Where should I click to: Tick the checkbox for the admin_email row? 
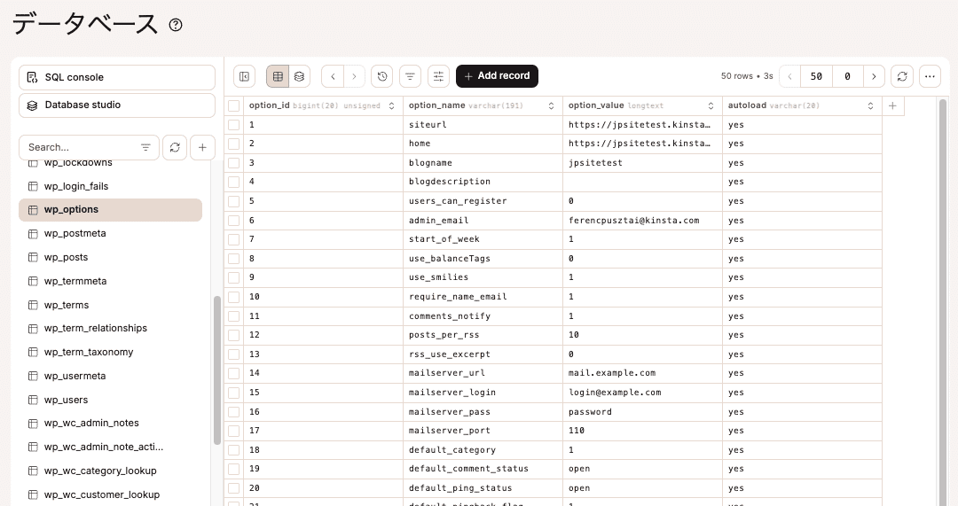click(x=234, y=221)
